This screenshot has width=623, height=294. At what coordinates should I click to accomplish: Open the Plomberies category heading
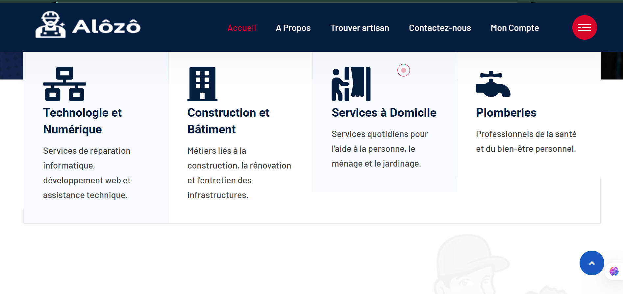(x=506, y=113)
